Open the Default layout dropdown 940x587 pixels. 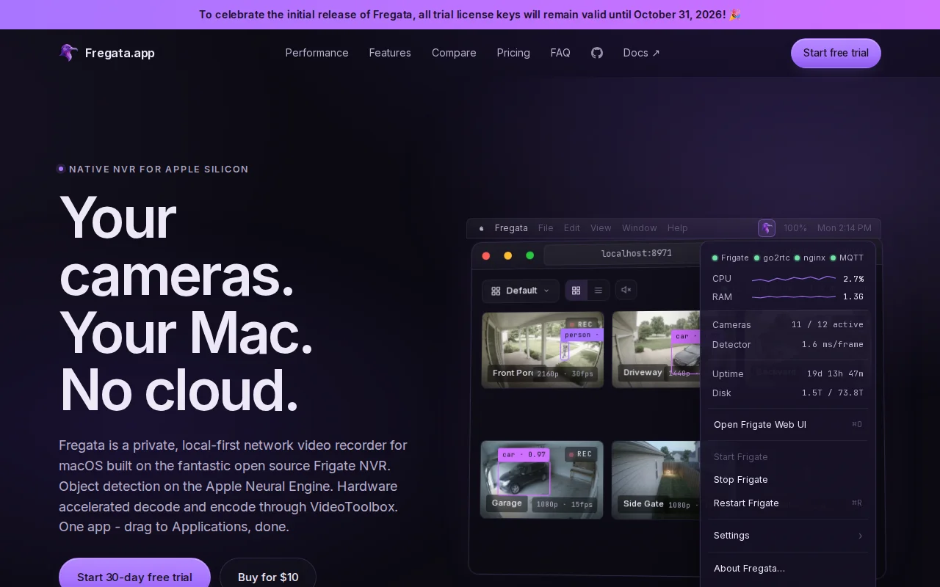point(521,291)
